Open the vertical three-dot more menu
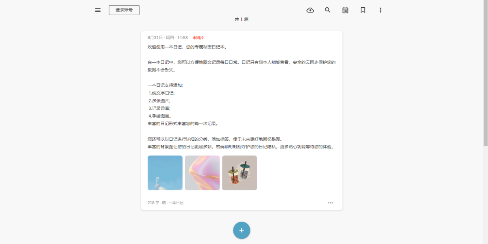 [381, 10]
